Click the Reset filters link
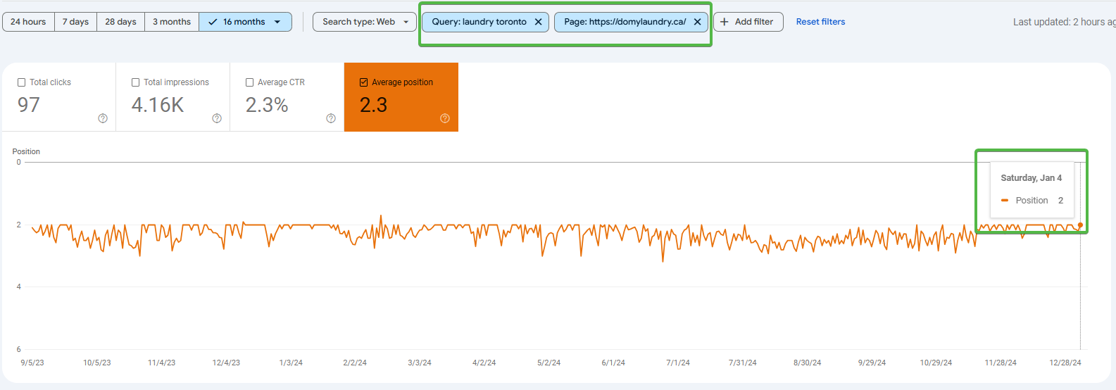1116x390 pixels. pos(820,22)
